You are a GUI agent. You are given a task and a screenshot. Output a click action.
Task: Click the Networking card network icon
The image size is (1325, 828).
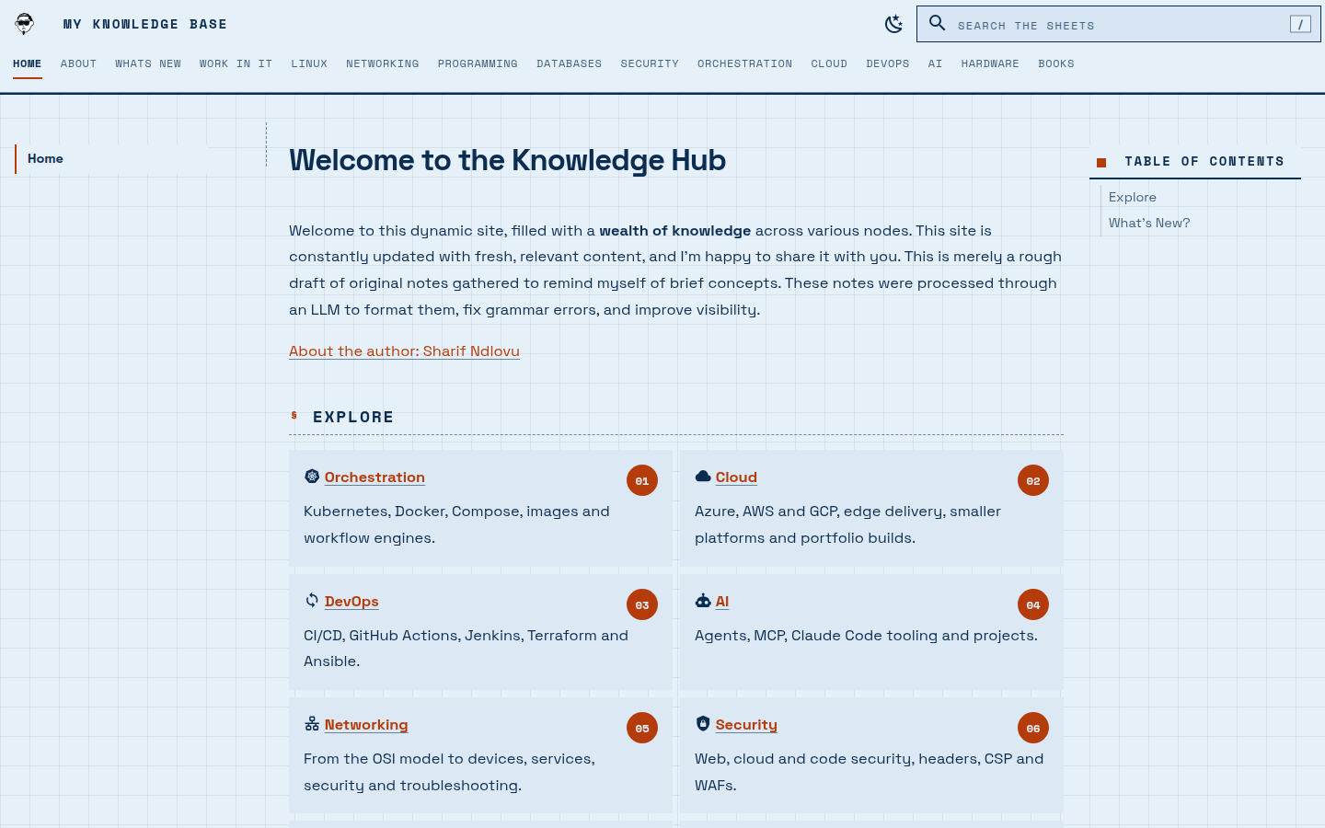coord(312,724)
